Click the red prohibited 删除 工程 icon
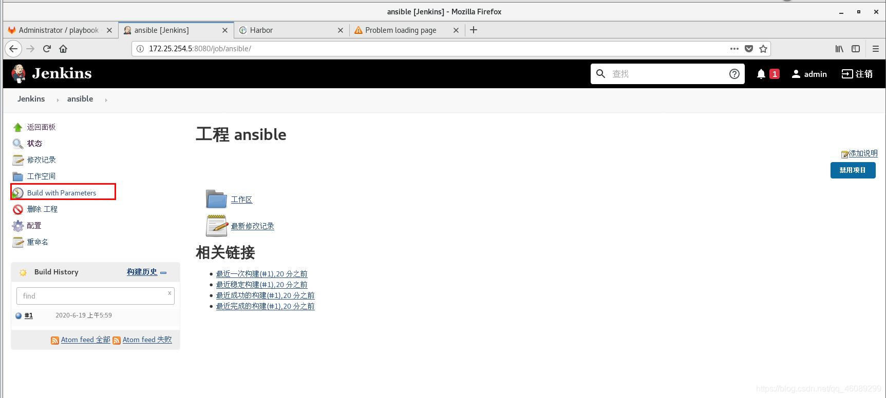 pos(18,209)
